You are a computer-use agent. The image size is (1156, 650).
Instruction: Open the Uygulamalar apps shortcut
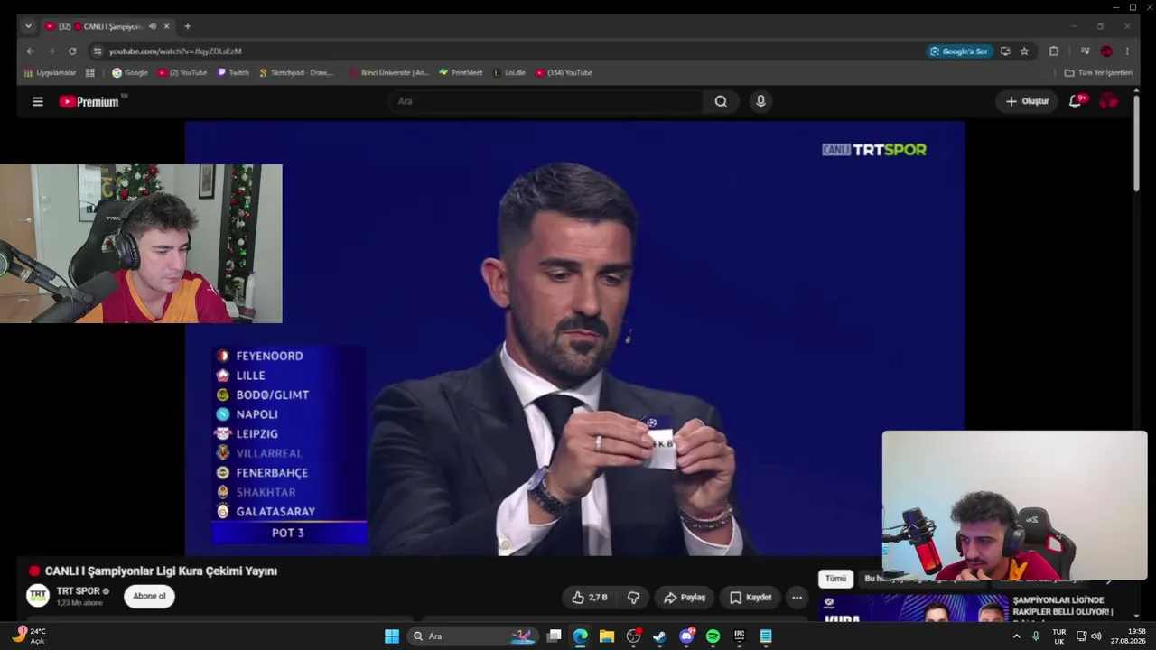pyautogui.click(x=51, y=73)
